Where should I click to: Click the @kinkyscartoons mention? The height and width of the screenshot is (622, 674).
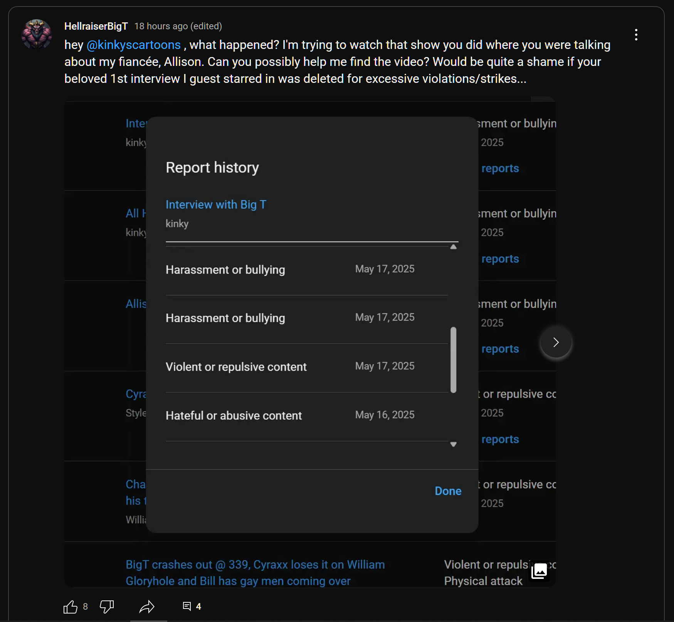click(x=134, y=45)
